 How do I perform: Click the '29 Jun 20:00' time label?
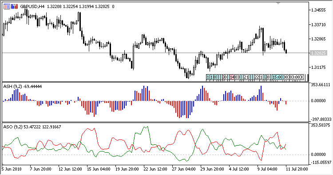tap(212, 169)
